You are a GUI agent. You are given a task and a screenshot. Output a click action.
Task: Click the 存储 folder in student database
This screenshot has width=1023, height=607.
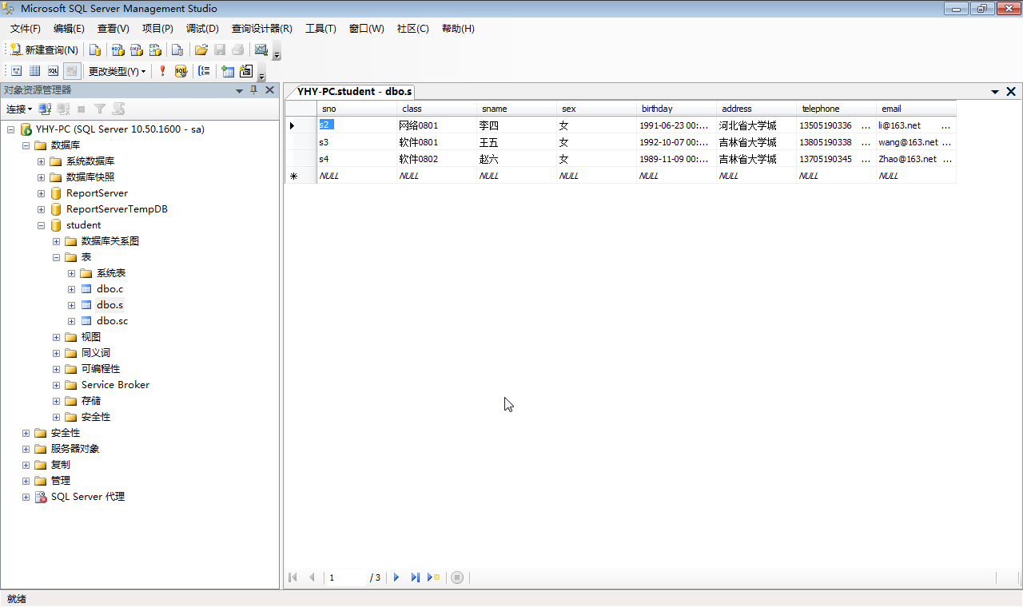tap(91, 401)
